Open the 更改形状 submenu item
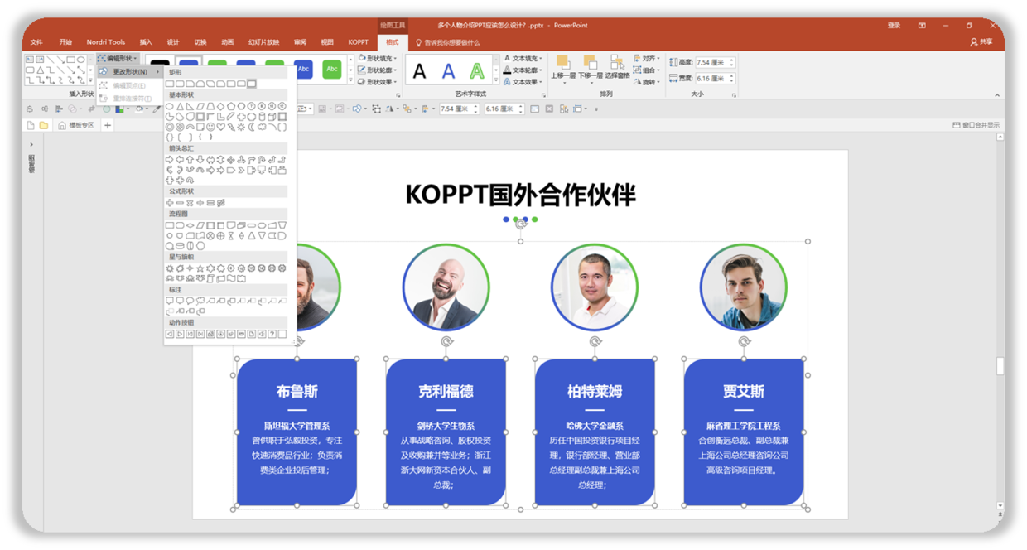 131,71
